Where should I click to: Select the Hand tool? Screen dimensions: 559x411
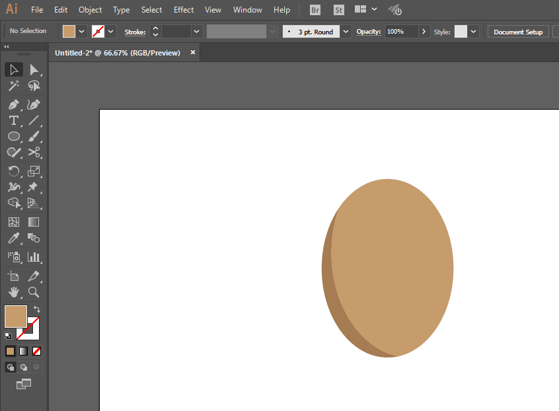[13, 292]
